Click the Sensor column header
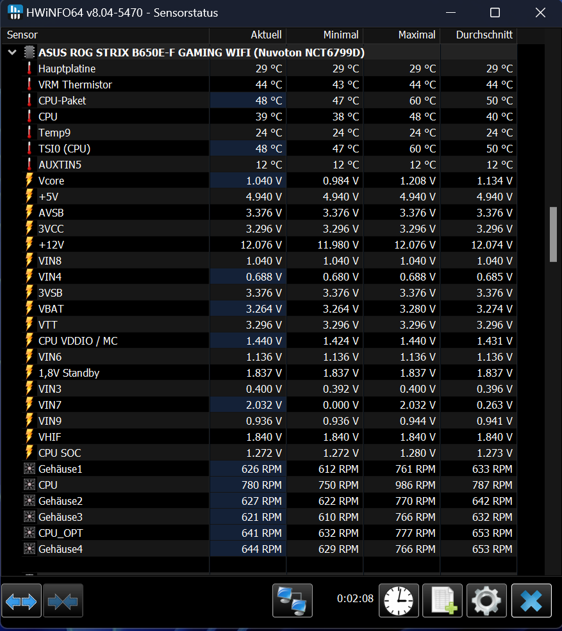This screenshot has width=562, height=631. click(x=105, y=35)
